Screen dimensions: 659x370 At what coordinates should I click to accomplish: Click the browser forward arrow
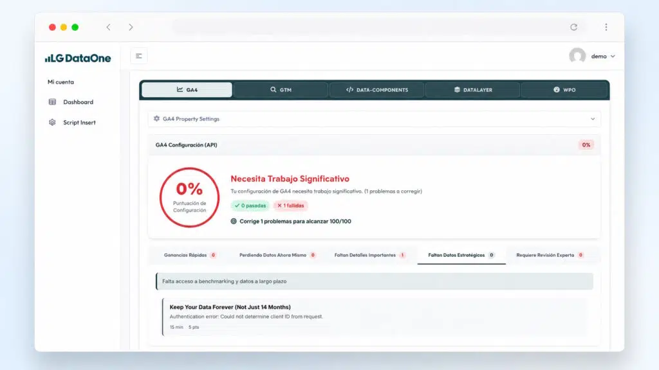pos(131,27)
